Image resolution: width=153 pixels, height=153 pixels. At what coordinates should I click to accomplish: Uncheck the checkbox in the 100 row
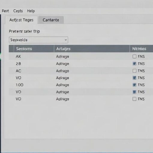[134, 85]
